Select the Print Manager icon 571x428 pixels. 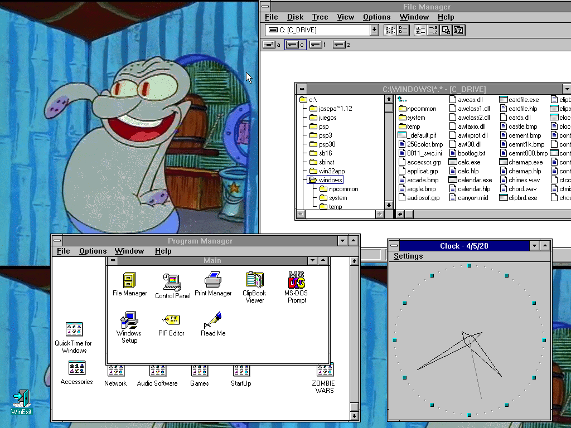(213, 280)
